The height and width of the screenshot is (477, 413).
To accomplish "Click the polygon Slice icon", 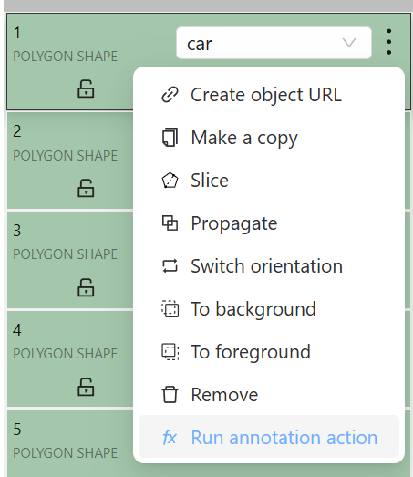I will (170, 181).
